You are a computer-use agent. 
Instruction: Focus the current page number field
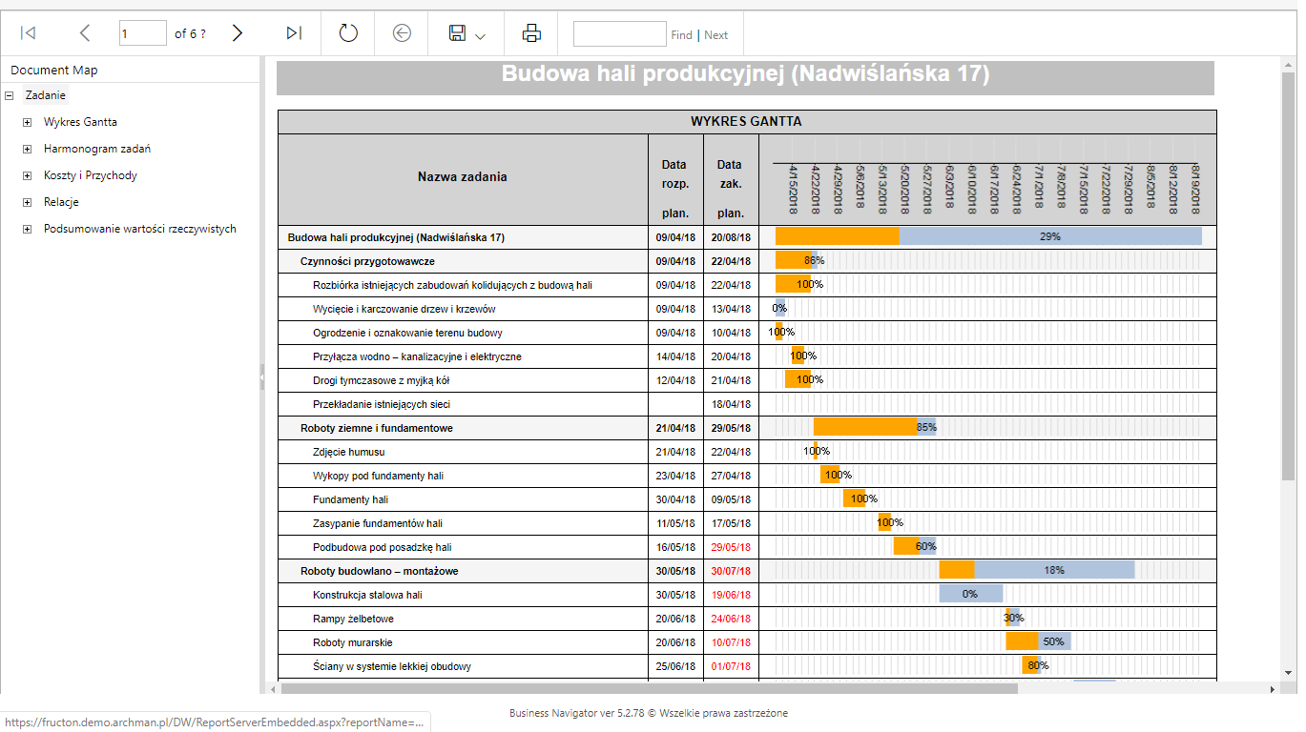[x=143, y=33]
